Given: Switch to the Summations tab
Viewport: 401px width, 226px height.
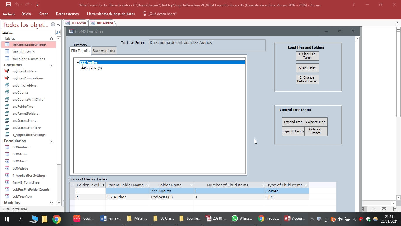Looking at the screenshot, I should click(x=104, y=51).
